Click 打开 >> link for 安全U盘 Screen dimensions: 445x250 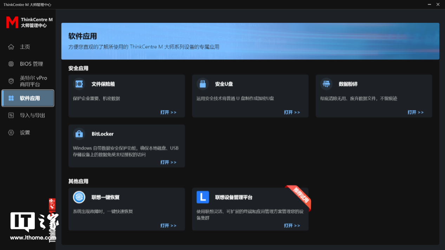pos(292,112)
